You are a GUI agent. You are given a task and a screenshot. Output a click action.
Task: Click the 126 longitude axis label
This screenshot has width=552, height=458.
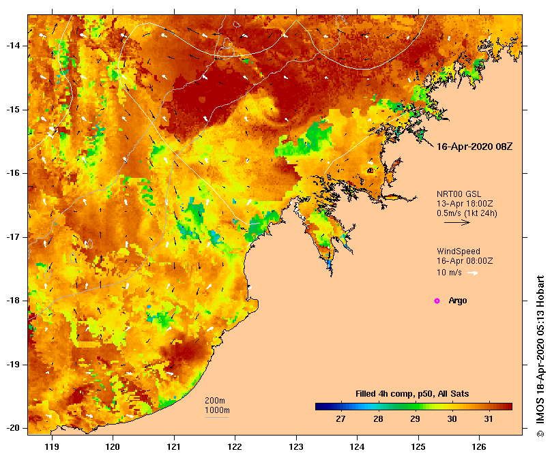[479, 447]
